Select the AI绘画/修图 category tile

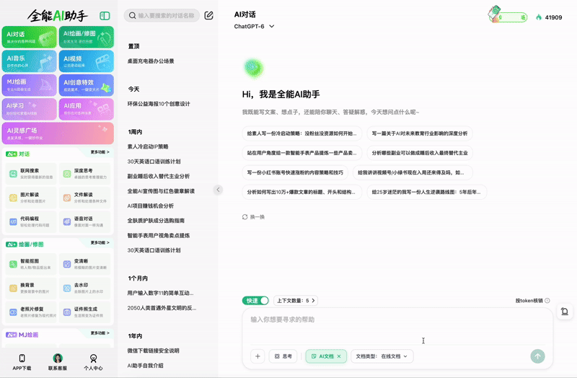tap(87, 37)
